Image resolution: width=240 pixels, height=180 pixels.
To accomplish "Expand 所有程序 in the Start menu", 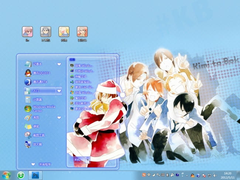I will (x=41, y=164).
